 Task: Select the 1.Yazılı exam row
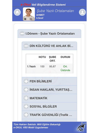coord(49,68)
